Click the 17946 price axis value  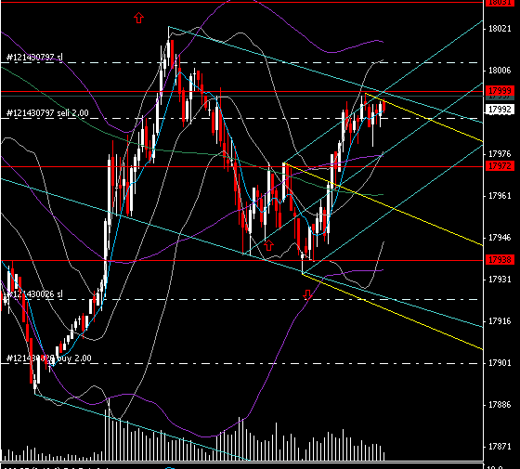click(x=500, y=238)
